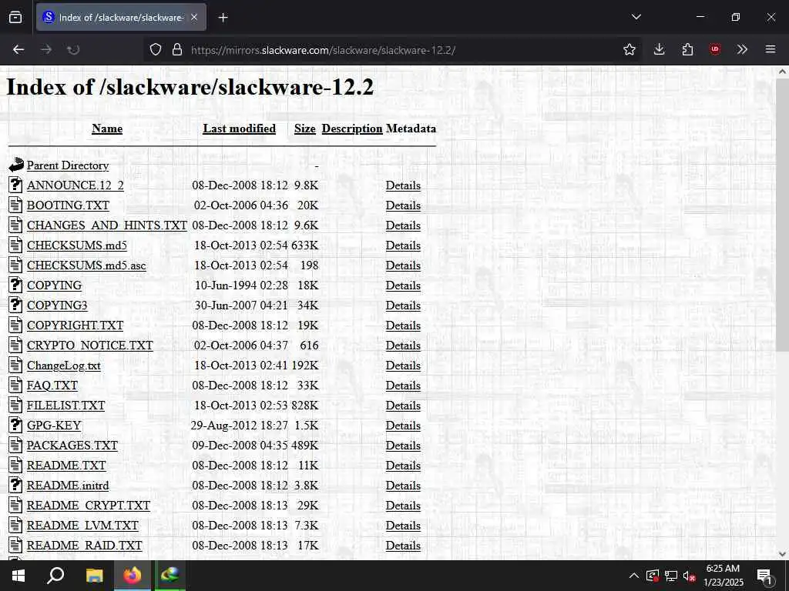Click the text-file icon beside PACKAGES.TXT
The width and height of the screenshot is (789, 591).
point(15,446)
